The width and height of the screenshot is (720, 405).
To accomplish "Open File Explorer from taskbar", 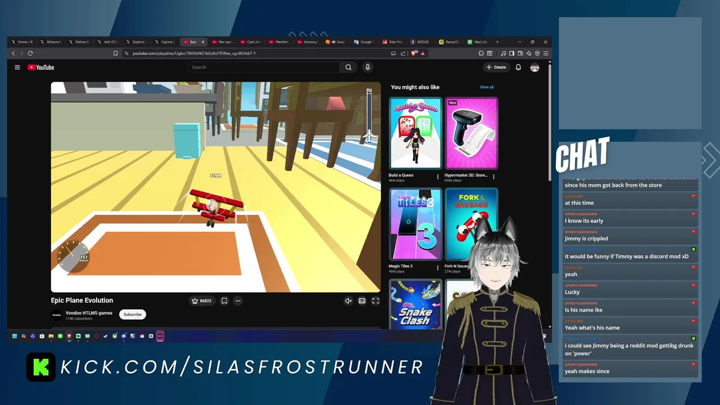I will click(51, 336).
